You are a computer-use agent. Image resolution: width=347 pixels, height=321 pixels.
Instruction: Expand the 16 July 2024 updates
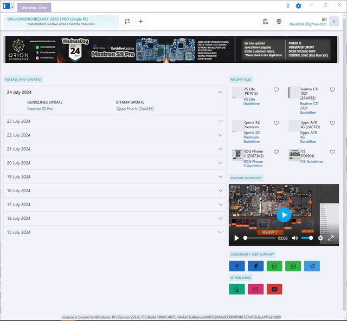pos(114,218)
